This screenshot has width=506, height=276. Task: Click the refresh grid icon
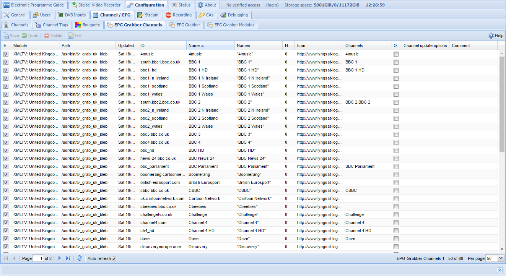pos(79,258)
